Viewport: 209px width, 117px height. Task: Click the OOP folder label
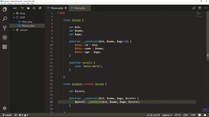23,17
